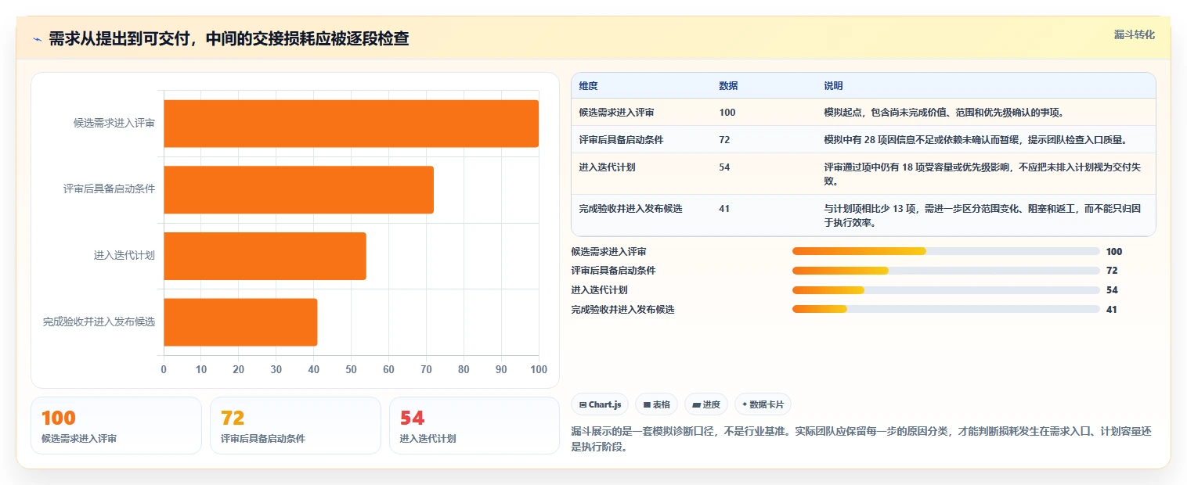Screen dimensions: 1187x485
Task: Click the 说明 column header
Action: coord(833,86)
